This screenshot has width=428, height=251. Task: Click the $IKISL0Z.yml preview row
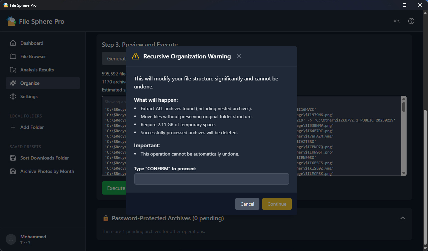(x=315, y=168)
